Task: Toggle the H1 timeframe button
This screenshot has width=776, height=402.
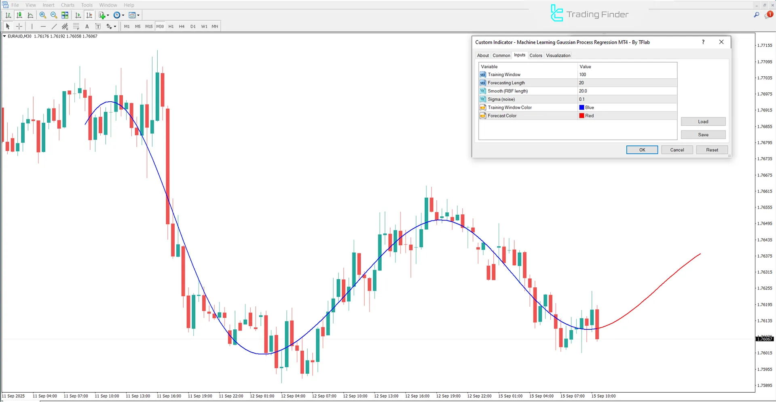Action: (171, 27)
